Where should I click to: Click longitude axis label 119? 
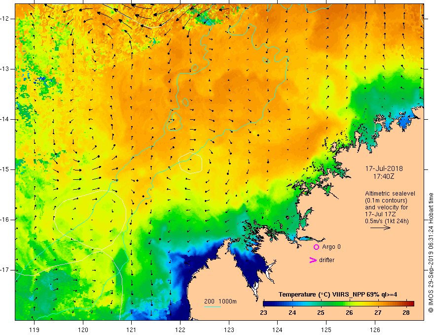click(x=34, y=330)
